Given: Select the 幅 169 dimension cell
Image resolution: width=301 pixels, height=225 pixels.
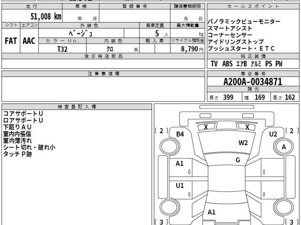Looking at the screenshot, I should pos(256,97).
